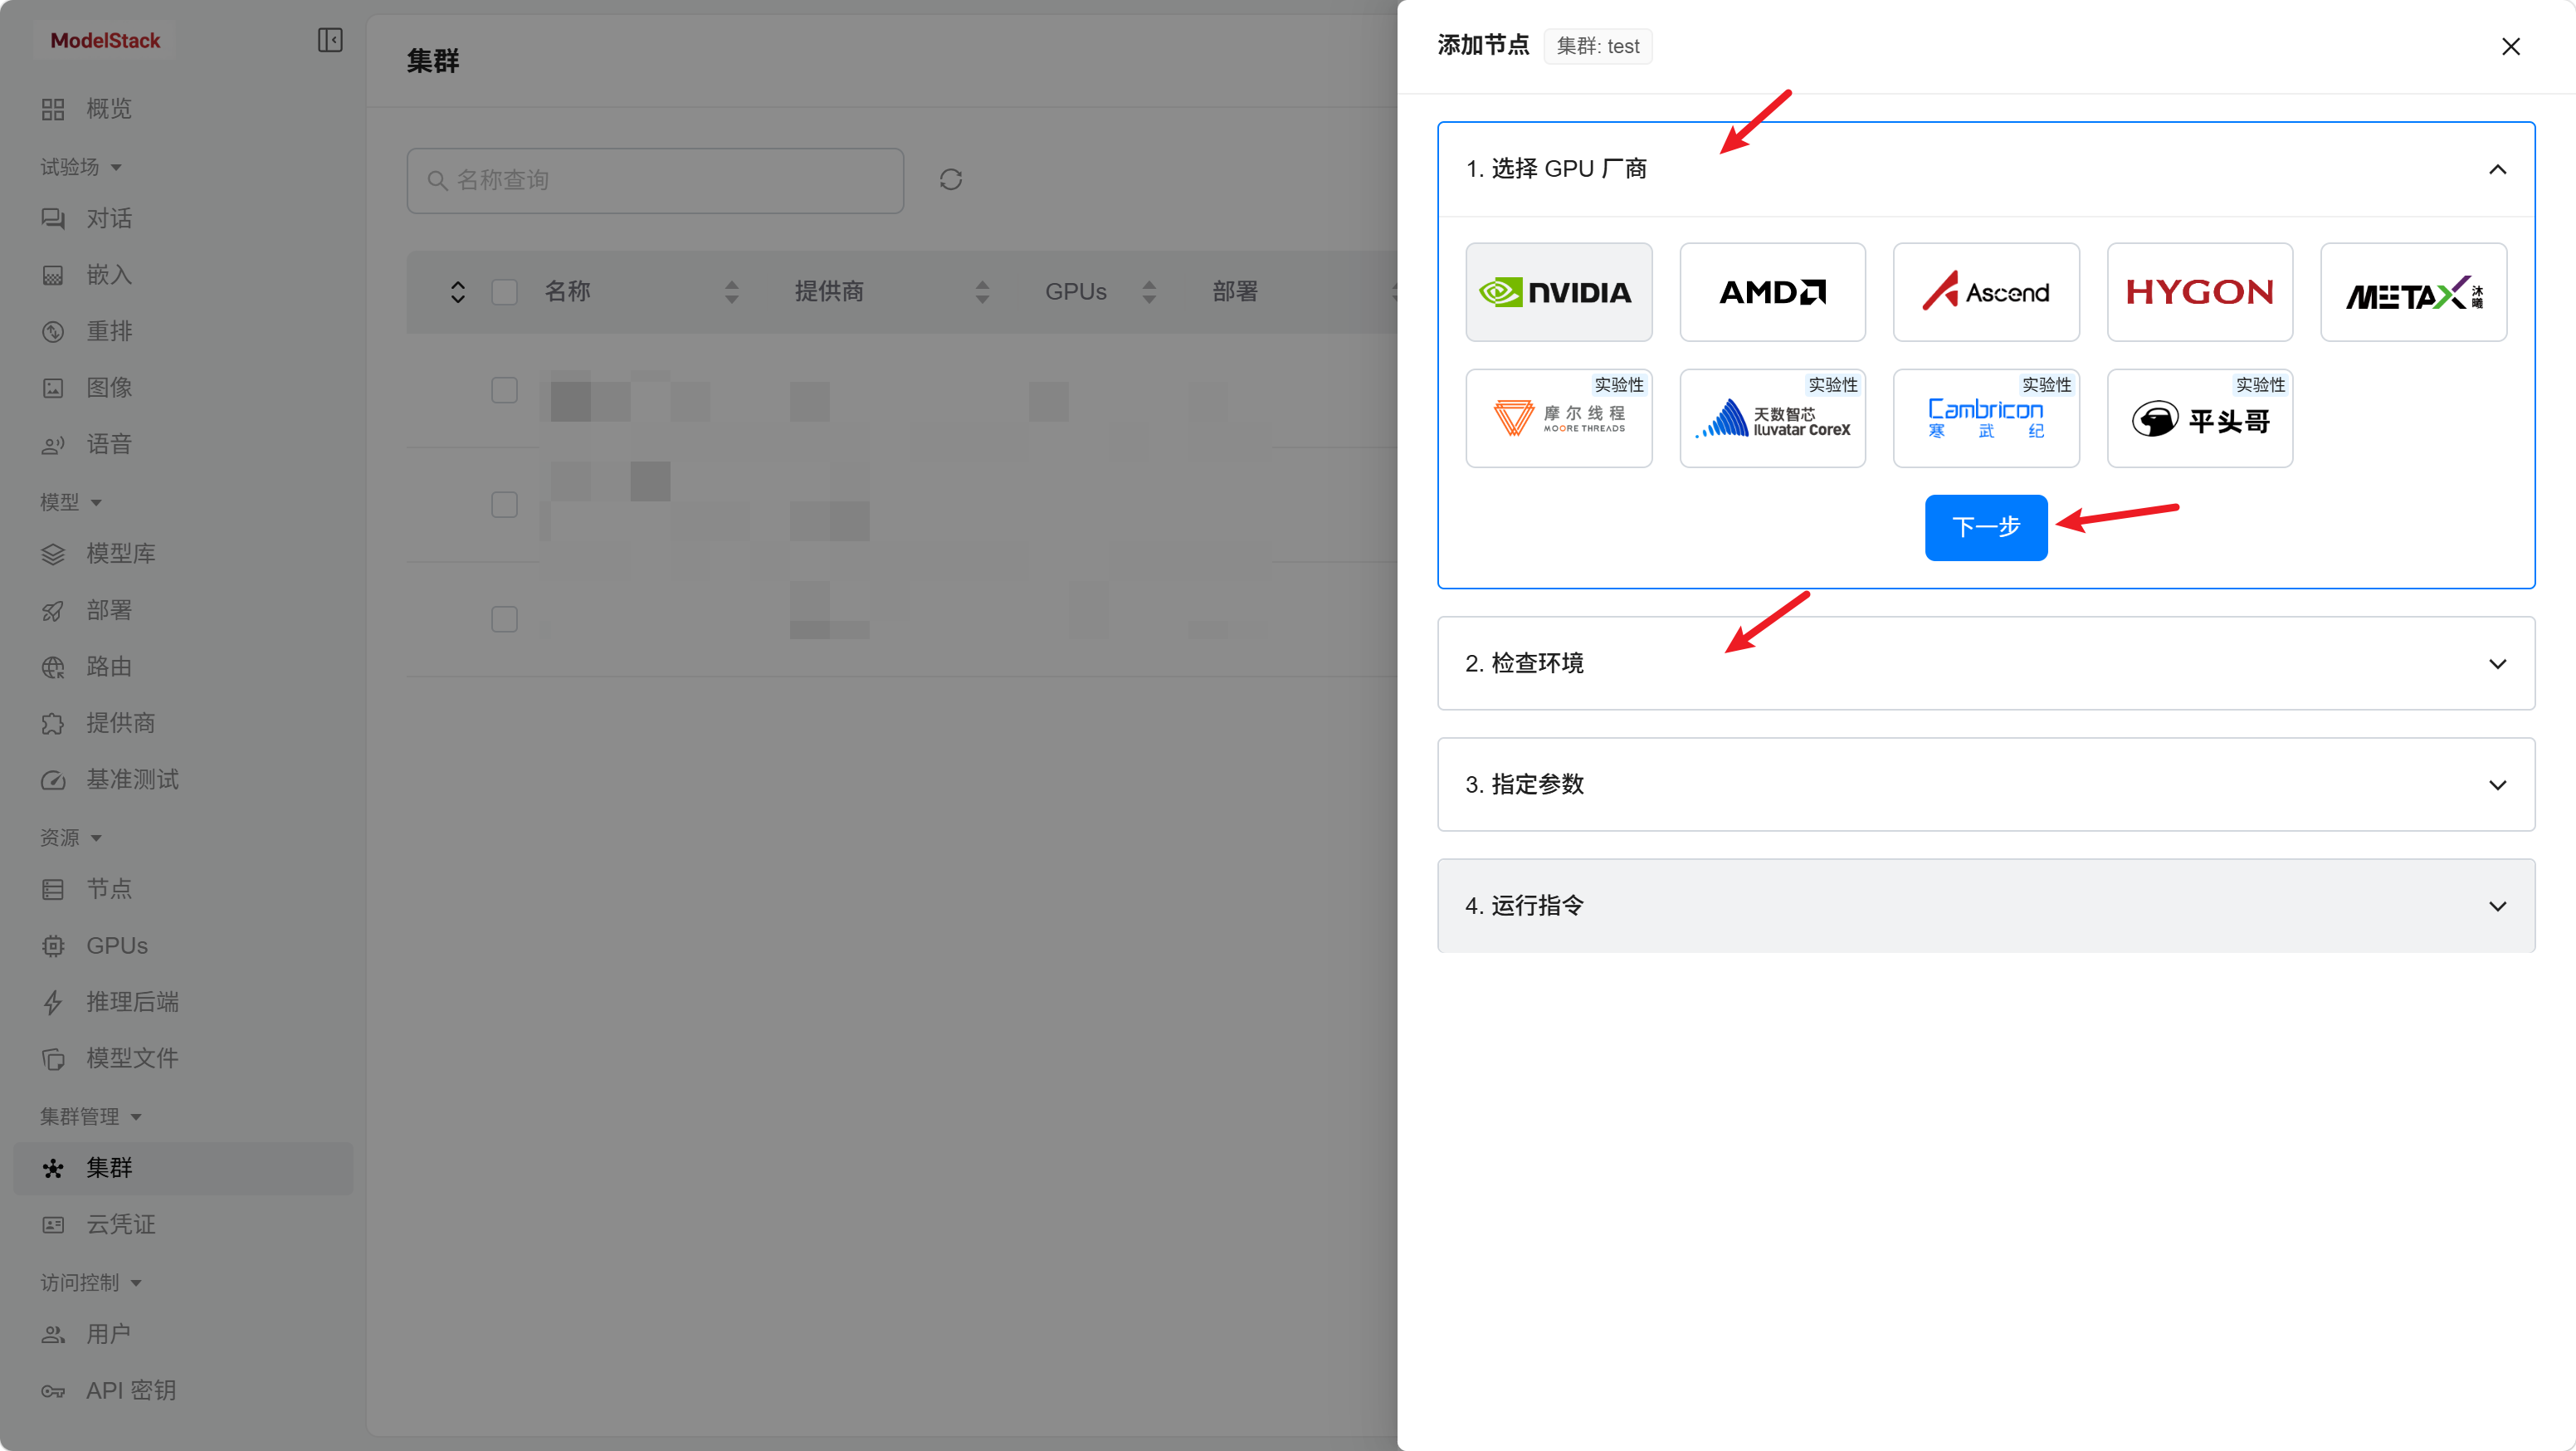Choose the Cambricon vendor card
This screenshot has height=1451, width=2576.
pyautogui.click(x=1986, y=418)
